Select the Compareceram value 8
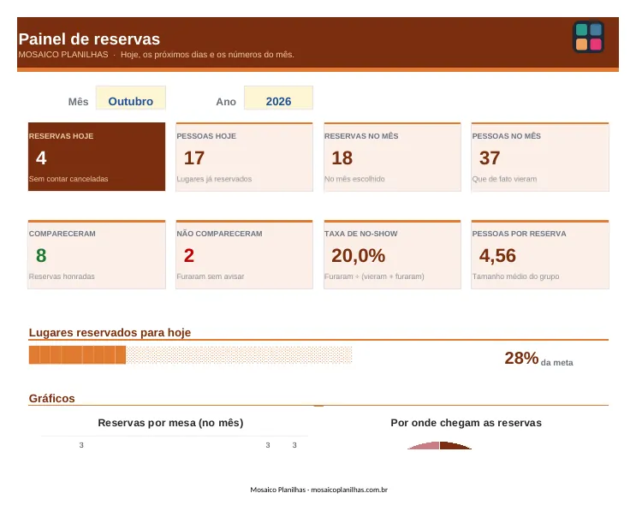Viewport: 636px width, 511px height. (41, 255)
